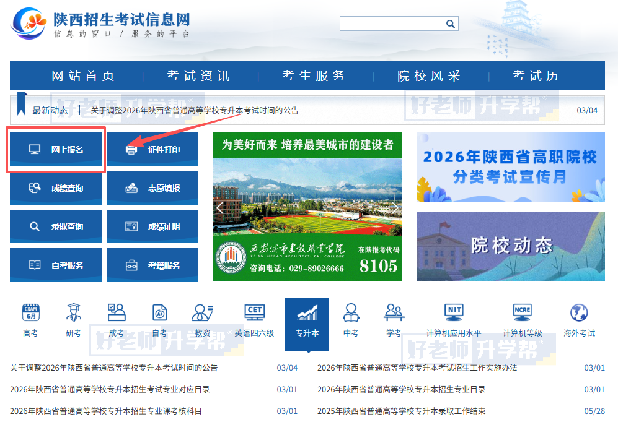Select the 计算机等级 NCRE icon
618x430 pixels.
pyautogui.click(x=524, y=317)
